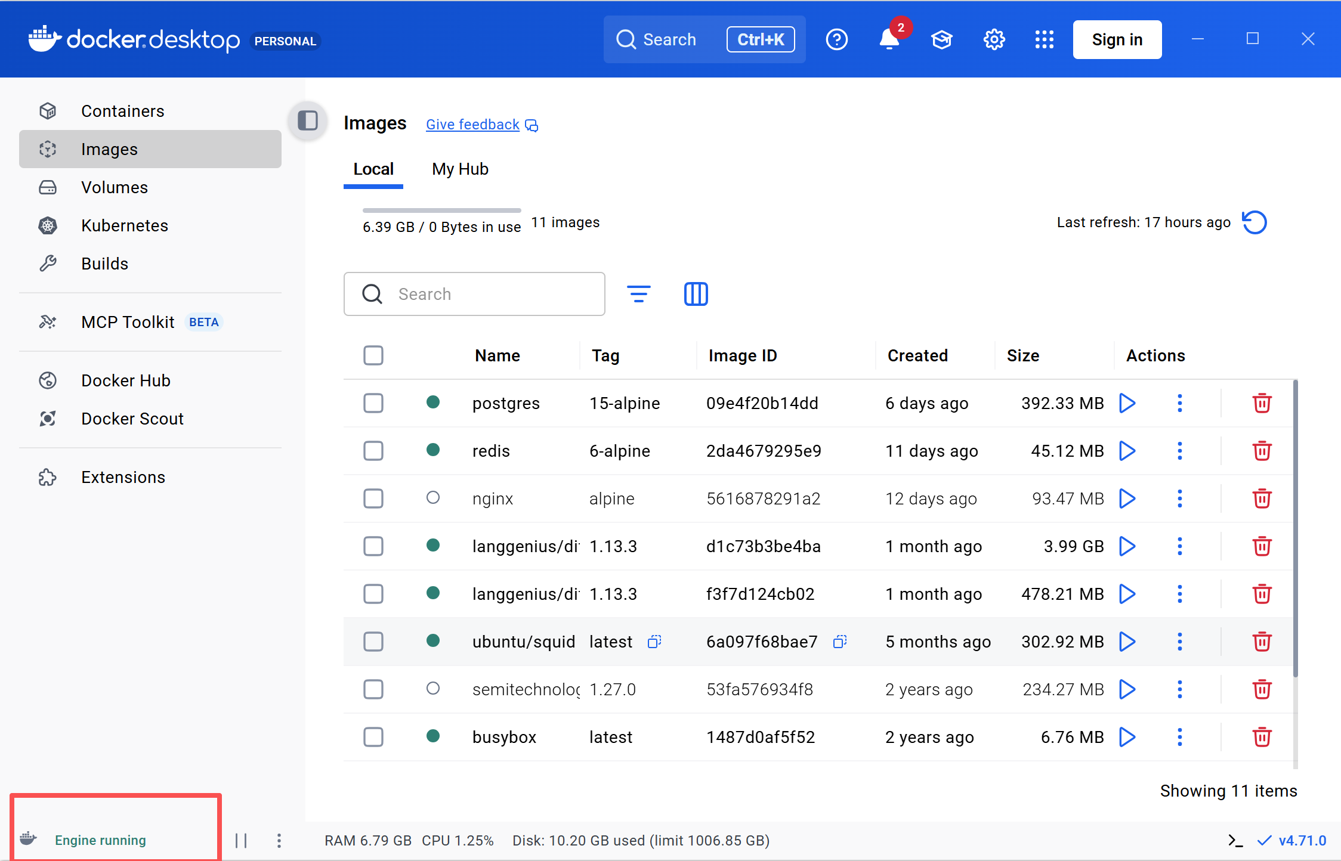The height and width of the screenshot is (861, 1341).
Task: Refresh the images list
Action: (1255, 223)
